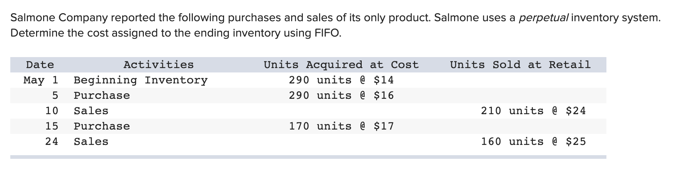This screenshot has height=172, width=694.
Task: Click the May 1 date cell
Action: pos(40,80)
